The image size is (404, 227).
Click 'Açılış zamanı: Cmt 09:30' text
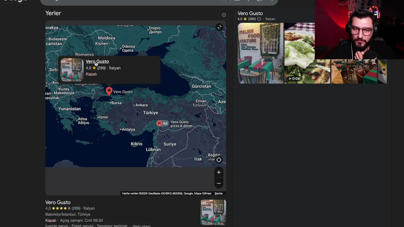click(81, 220)
